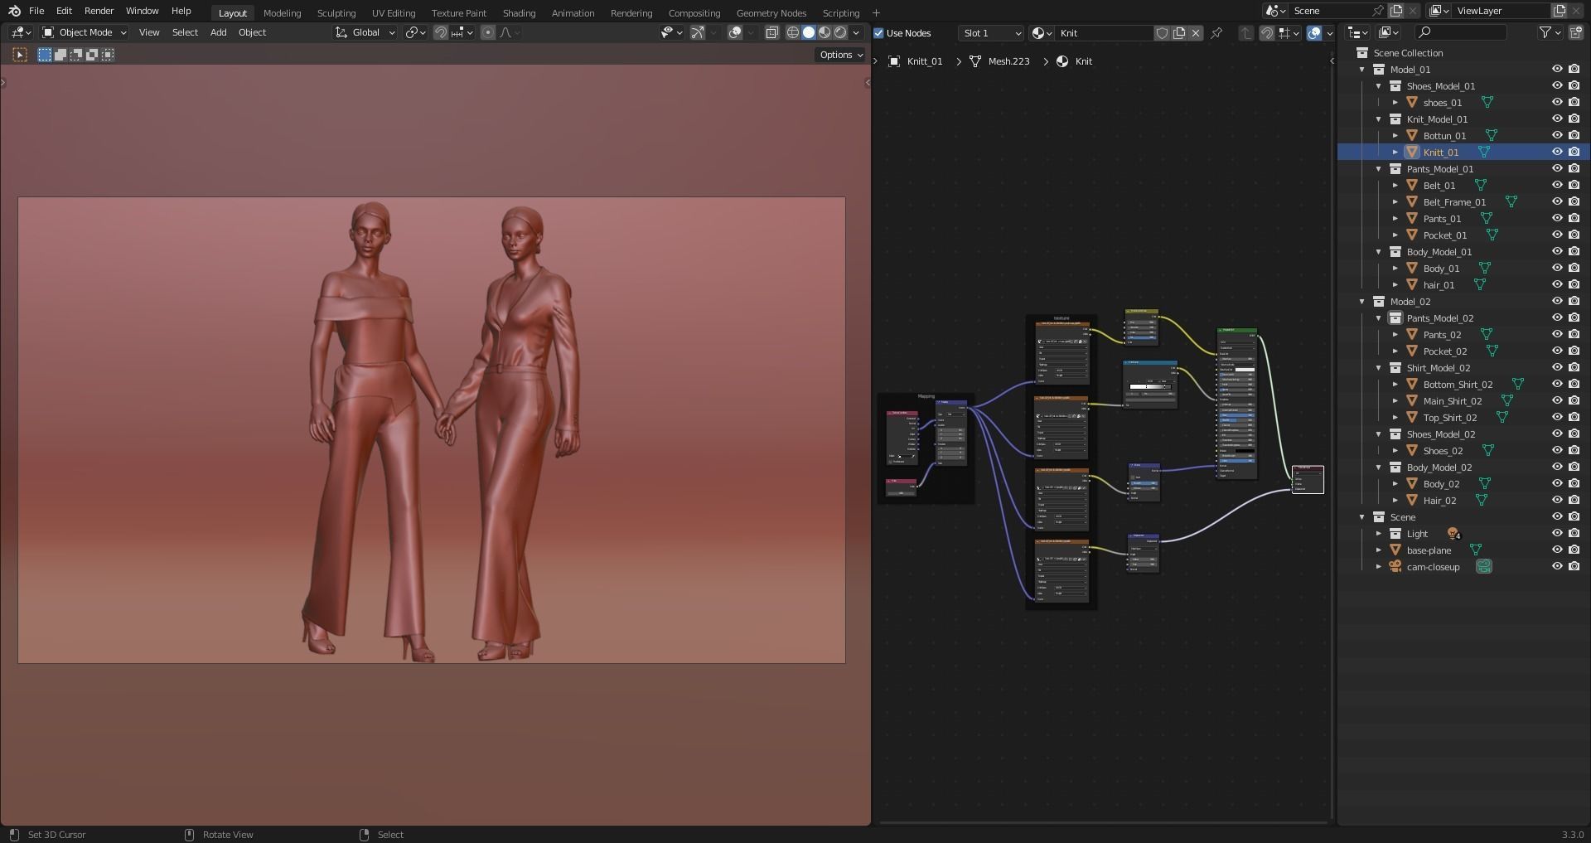Click the outliner filter funnel icon

point(1545,32)
